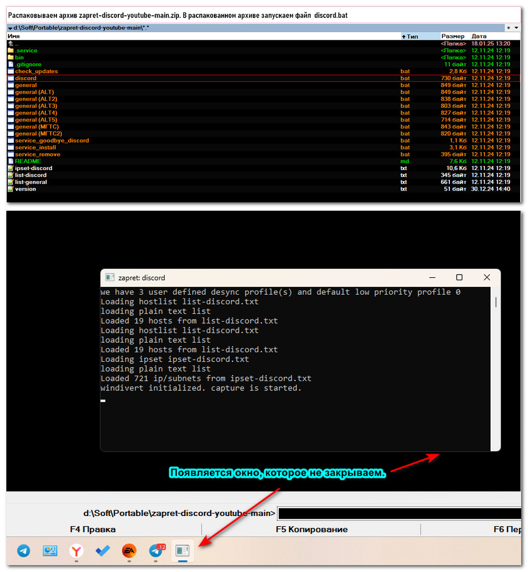This screenshot has height=572, width=528.
Task: Select the .service folder icon
Action: coord(11,50)
